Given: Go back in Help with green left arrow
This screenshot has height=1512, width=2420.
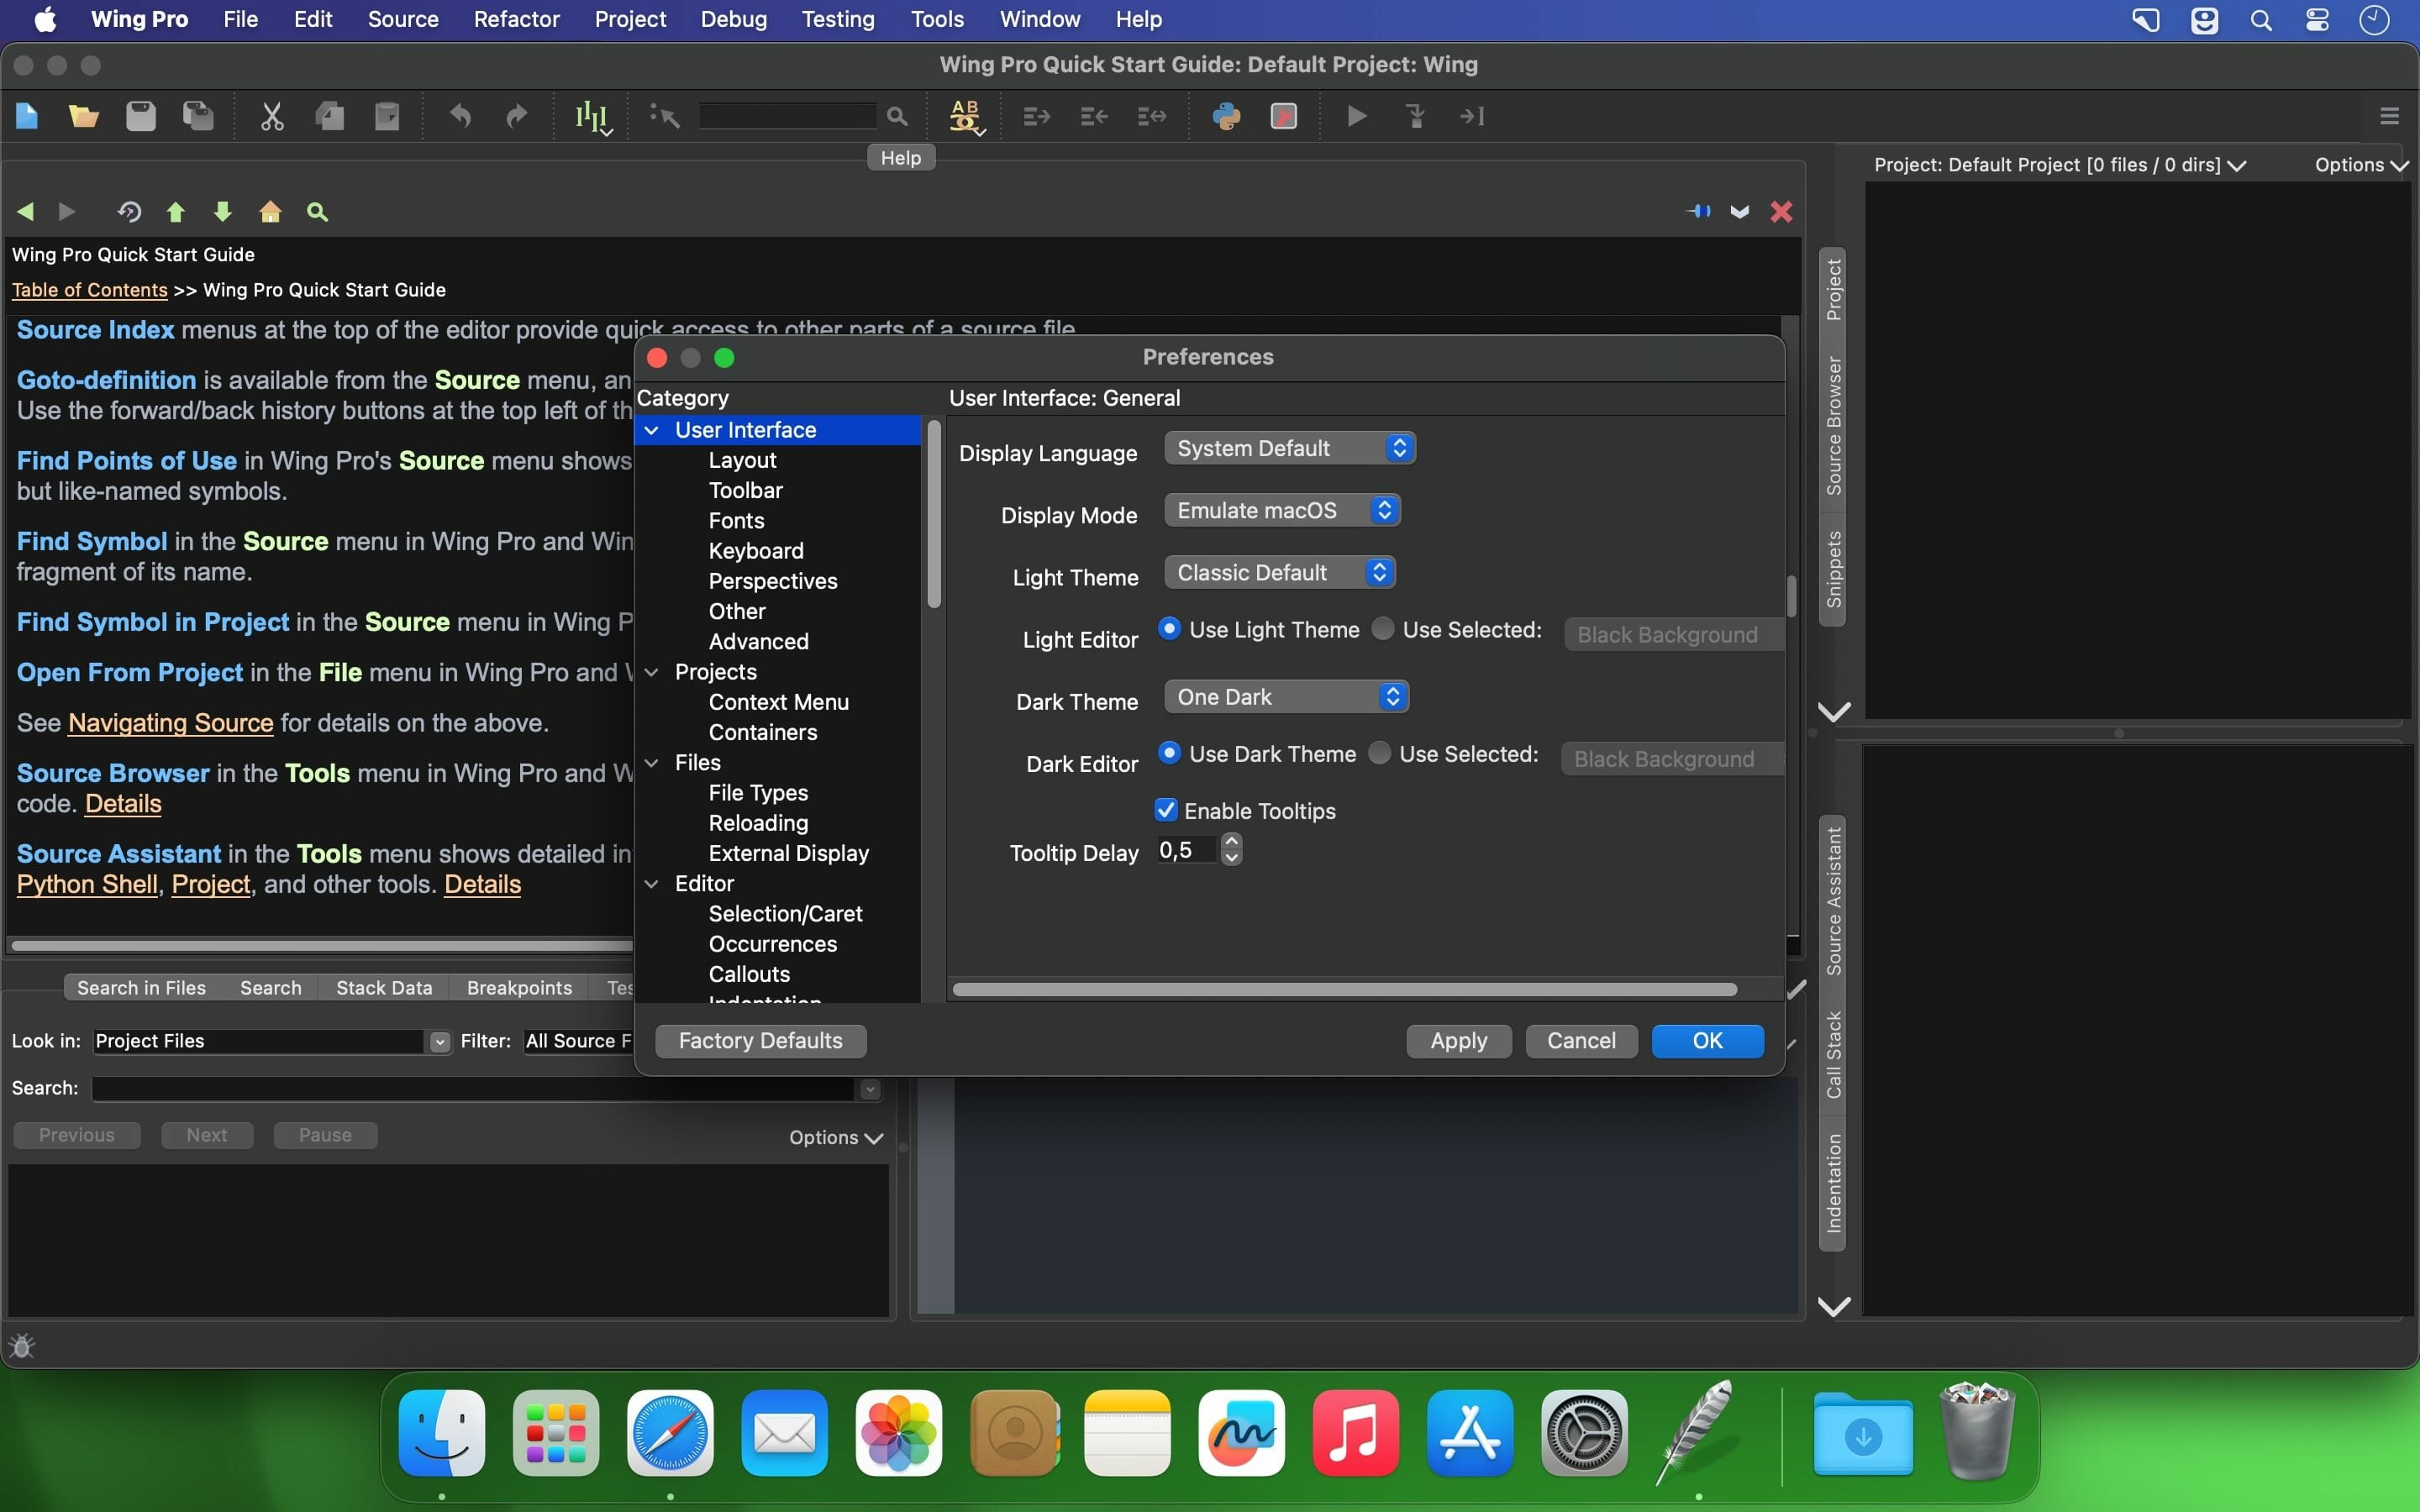Looking at the screenshot, I should (26, 212).
